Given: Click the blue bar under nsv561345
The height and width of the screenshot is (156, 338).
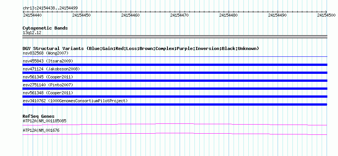Looking at the screenshot, I should point(175,81).
